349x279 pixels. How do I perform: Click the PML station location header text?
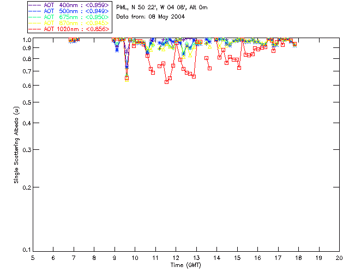click(162, 8)
